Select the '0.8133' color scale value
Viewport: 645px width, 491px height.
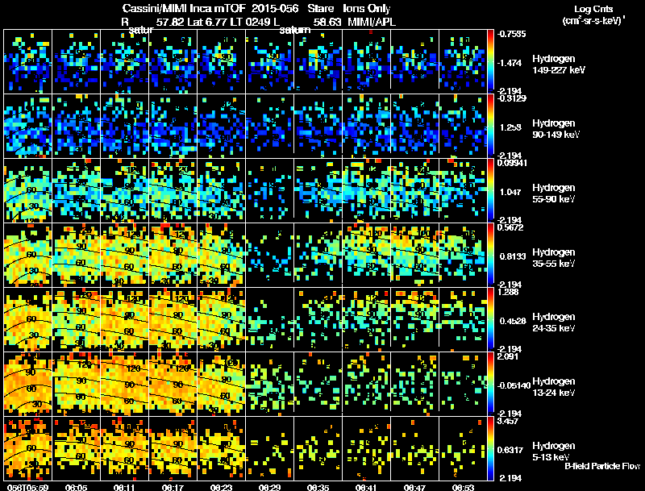click(513, 256)
